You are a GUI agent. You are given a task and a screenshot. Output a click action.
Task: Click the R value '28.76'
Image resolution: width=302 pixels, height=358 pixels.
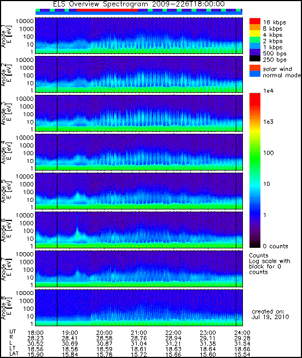139,338
